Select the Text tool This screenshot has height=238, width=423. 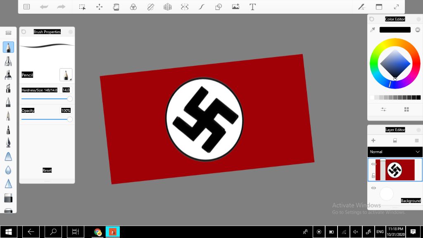point(252,7)
